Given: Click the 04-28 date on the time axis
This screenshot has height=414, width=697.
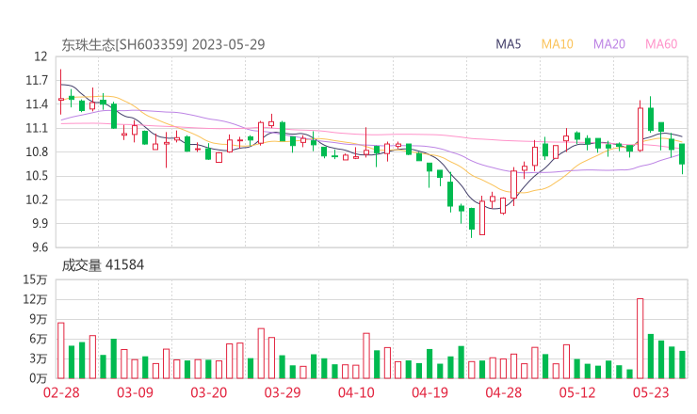Looking at the screenshot, I should (503, 392).
